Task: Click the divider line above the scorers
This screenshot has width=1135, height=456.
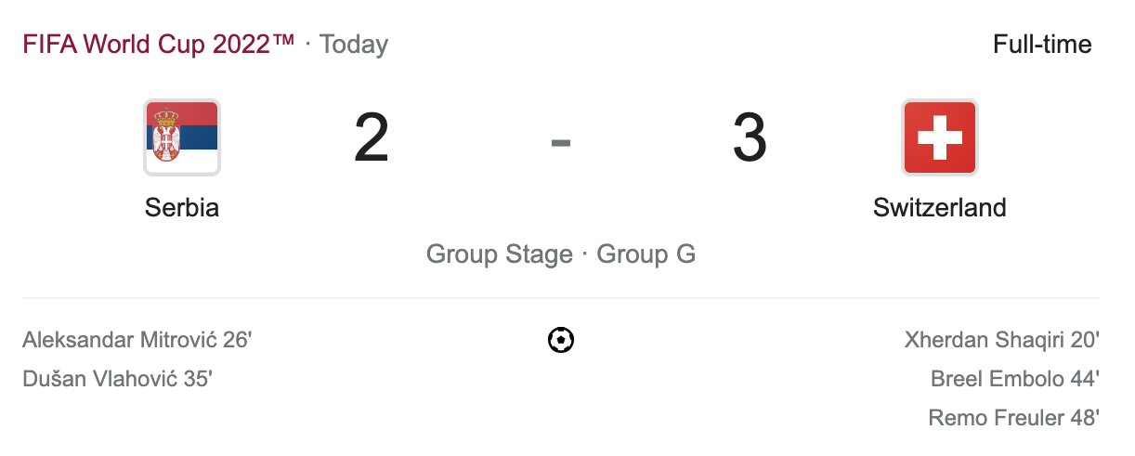Action: pos(561,298)
